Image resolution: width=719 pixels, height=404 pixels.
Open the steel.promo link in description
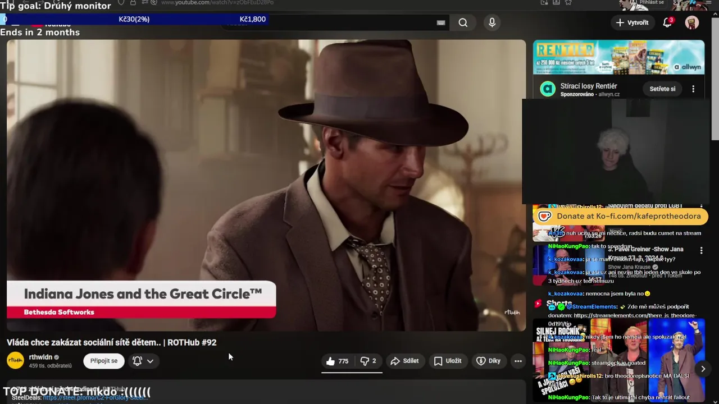click(x=95, y=397)
